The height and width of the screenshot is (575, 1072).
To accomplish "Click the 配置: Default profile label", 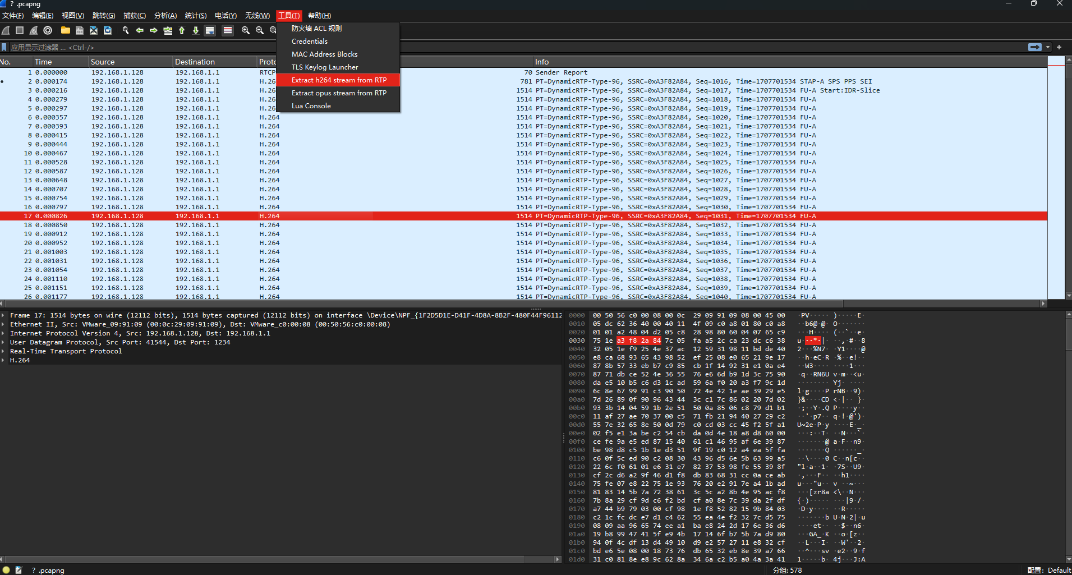I will tap(1049, 570).
